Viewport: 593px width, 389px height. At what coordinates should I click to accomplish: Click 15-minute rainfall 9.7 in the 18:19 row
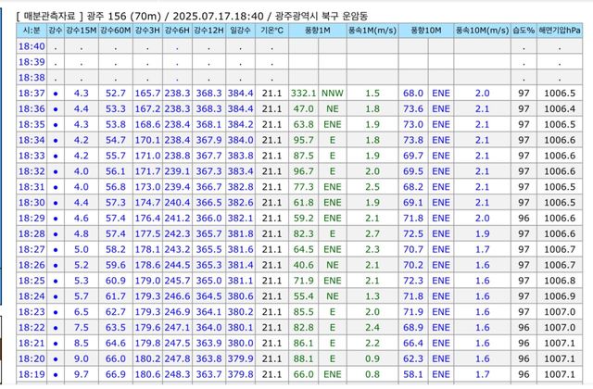pos(82,374)
